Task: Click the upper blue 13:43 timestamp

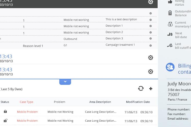Action: pos(6,56)
